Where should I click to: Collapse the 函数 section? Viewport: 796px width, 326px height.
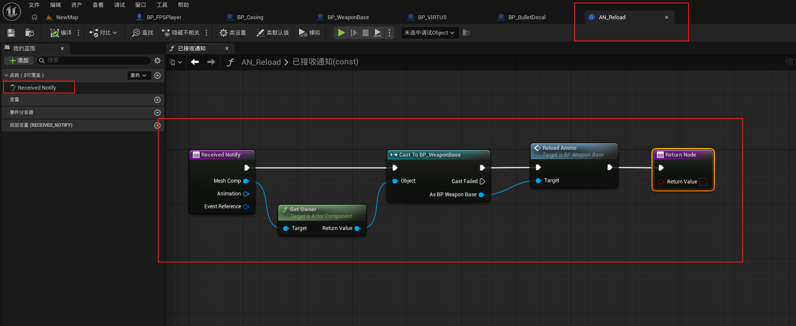[x=6, y=76]
